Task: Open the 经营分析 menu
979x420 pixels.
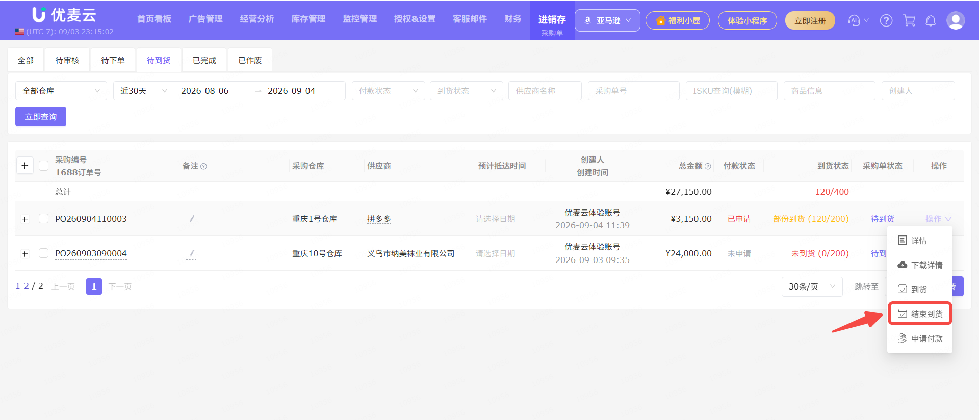Action: 257,19
